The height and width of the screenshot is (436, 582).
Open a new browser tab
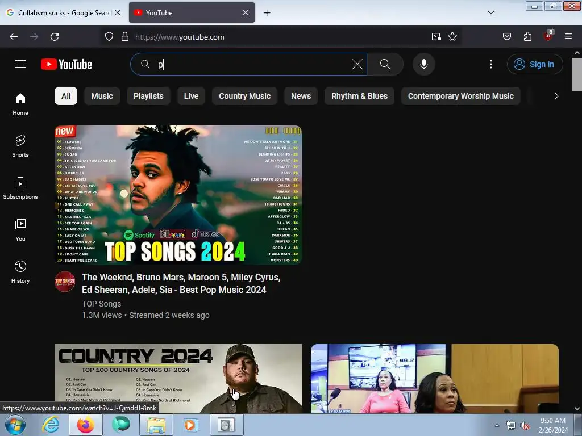click(x=267, y=12)
